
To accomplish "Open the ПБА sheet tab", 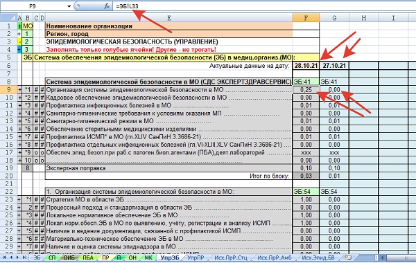I will point(88,257).
